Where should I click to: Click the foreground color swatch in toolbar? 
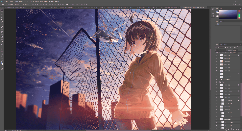click(1, 63)
